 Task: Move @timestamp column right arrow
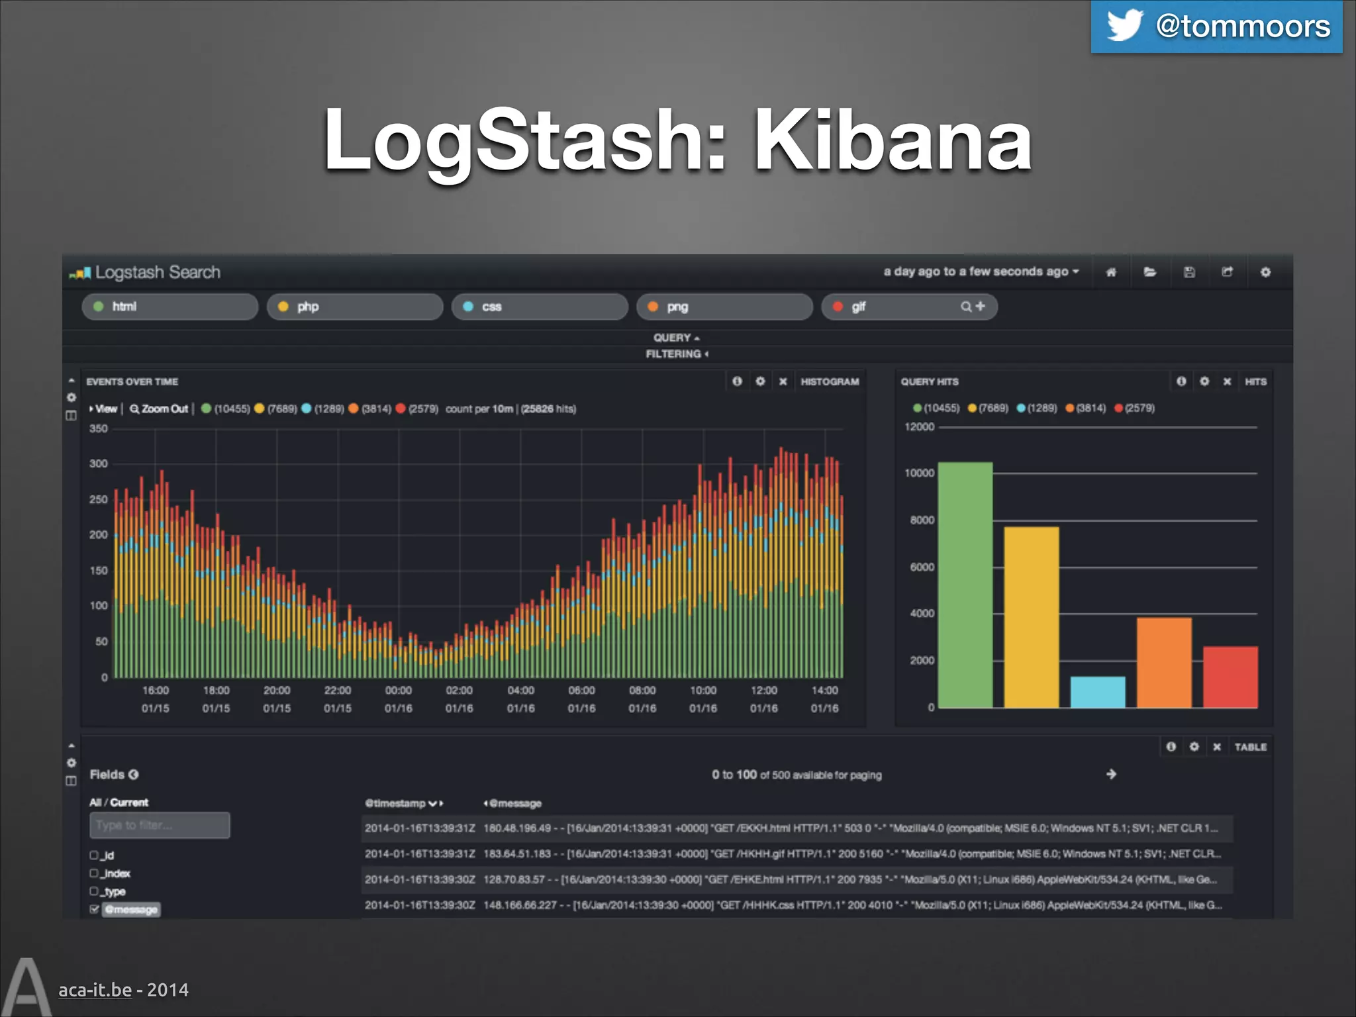(x=442, y=803)
